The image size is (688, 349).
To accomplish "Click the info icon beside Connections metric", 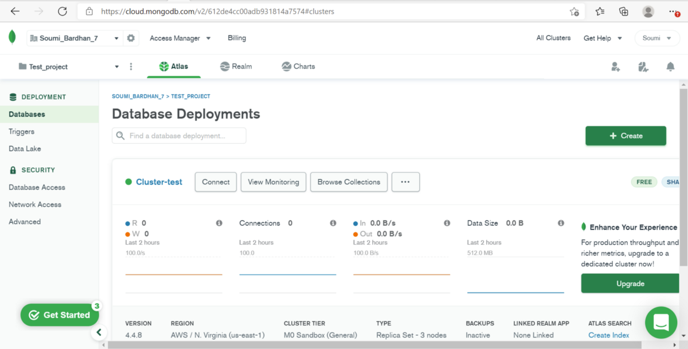I will click(333, 223).
